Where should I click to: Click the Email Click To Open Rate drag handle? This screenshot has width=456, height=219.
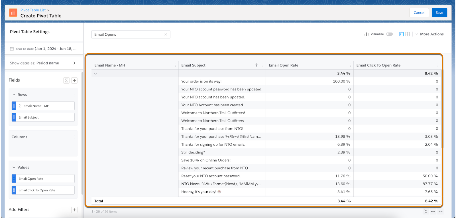click(x=14, y=190)
